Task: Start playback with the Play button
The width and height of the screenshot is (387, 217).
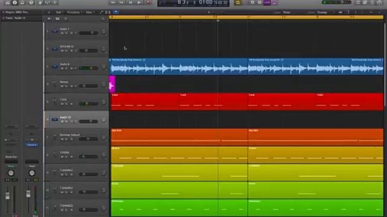Action: point(139,2)
